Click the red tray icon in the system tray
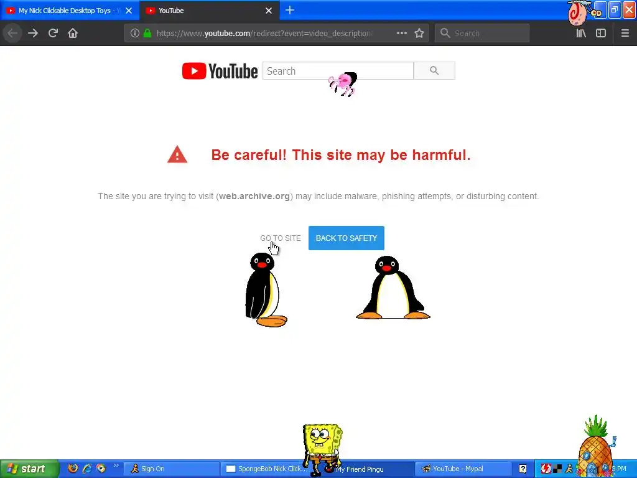Viewport: 637px width, 478px height. (x=546, y=469)
